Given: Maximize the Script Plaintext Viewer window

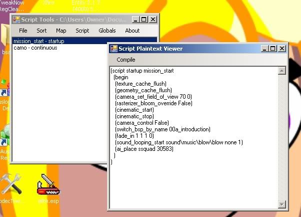Looking at the screenshot, I should (x=273, y=49).
